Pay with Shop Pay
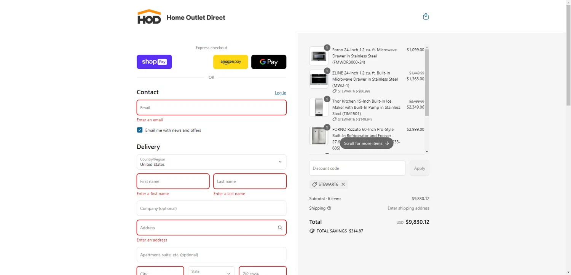The image size is (571, 275). pos(154,62)
